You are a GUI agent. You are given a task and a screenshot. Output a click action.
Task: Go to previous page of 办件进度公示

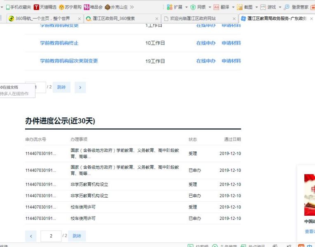(x=31, y=236)
